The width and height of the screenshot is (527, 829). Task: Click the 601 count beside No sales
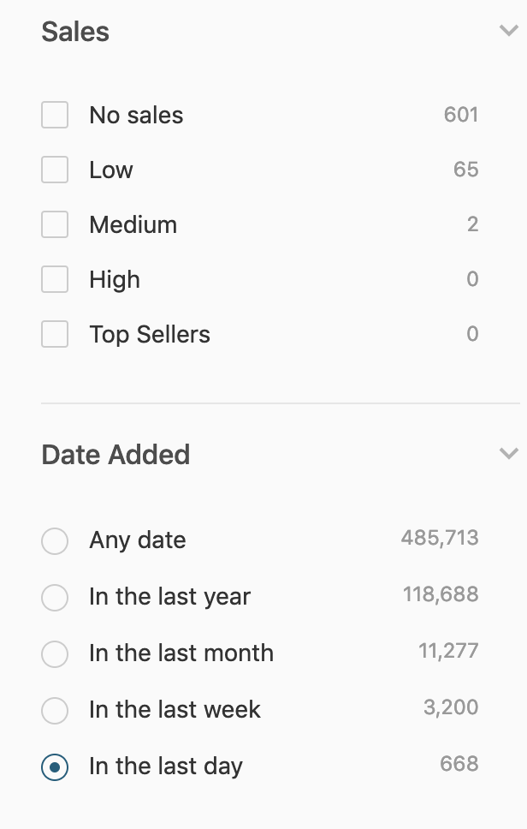461,115
